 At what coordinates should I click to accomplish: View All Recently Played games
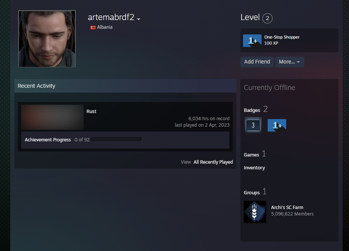pos(213,162)
